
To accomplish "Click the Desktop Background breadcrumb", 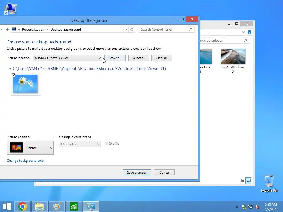I will click(x=66, y=30).
